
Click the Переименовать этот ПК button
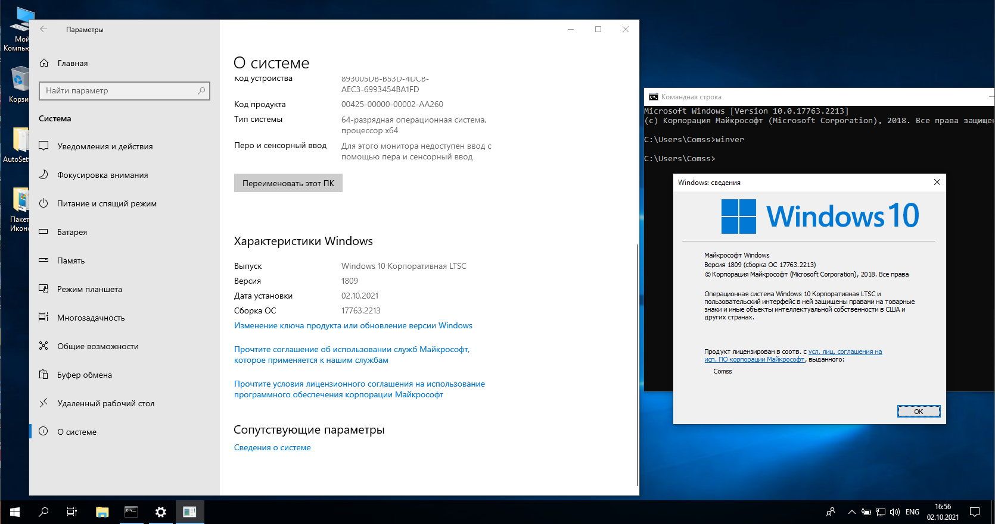[288, 183]
